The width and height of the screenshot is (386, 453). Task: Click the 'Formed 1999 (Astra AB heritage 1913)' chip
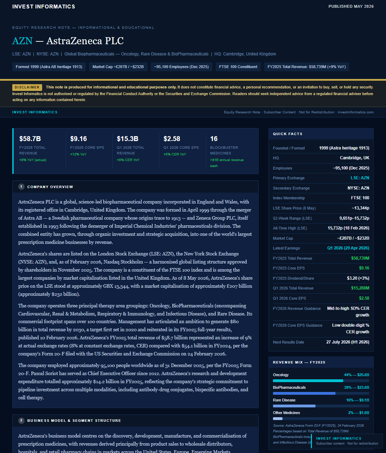49,67
